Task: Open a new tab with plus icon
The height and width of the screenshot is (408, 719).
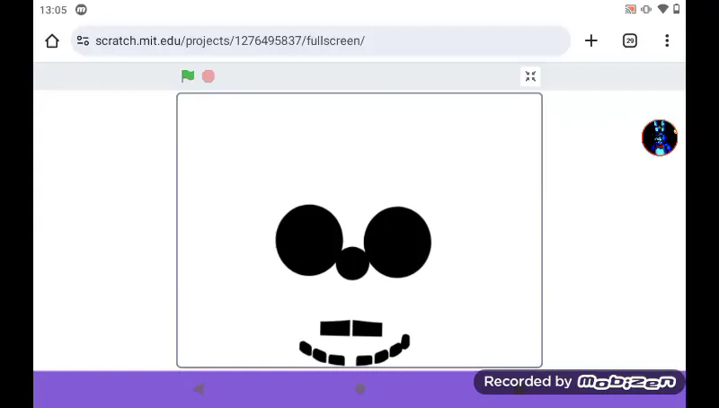Action: click(591, 40)
